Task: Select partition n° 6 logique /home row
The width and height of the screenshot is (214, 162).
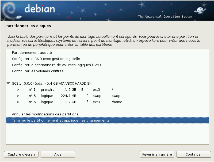Action: pos(108,102)
